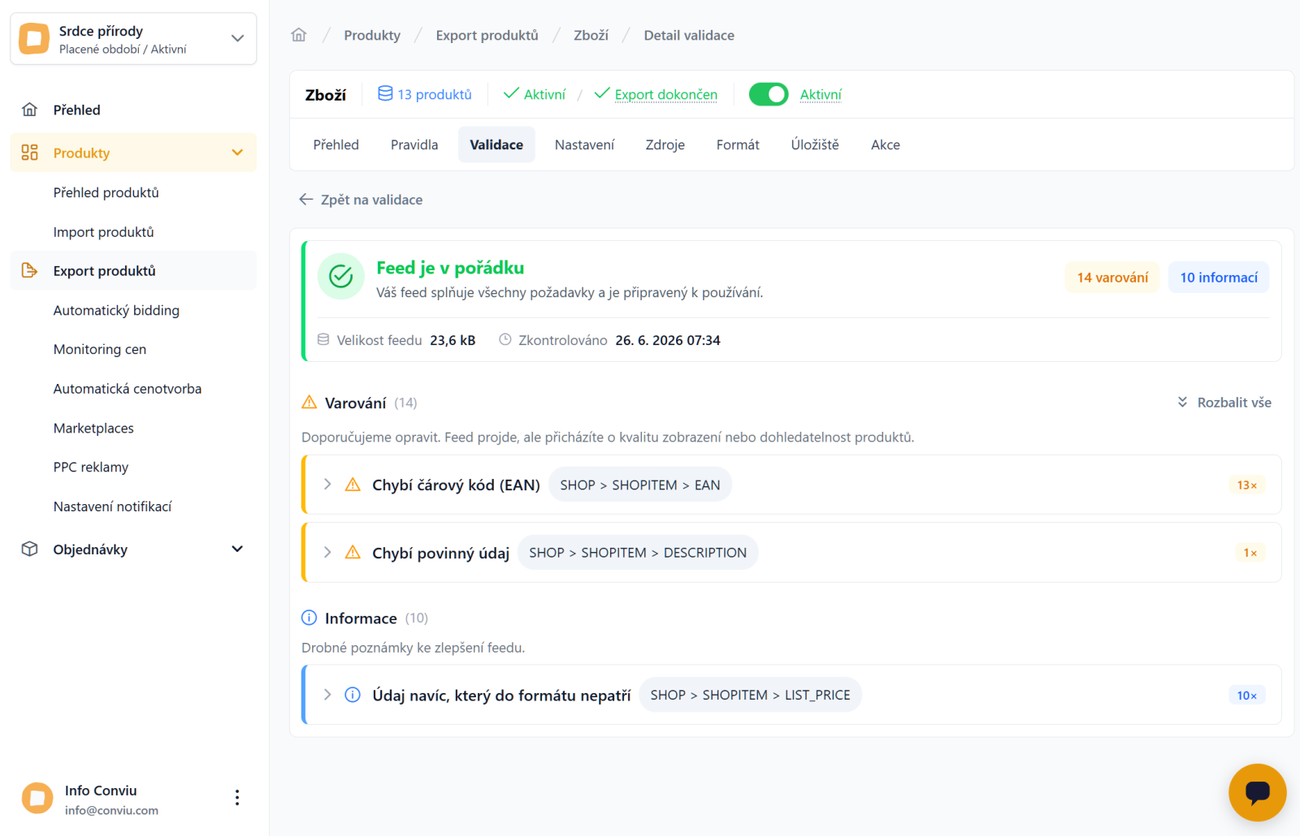Click the 10 informací badge
The height and width of the screenshot is (836, 1300).
[1219, 278]
